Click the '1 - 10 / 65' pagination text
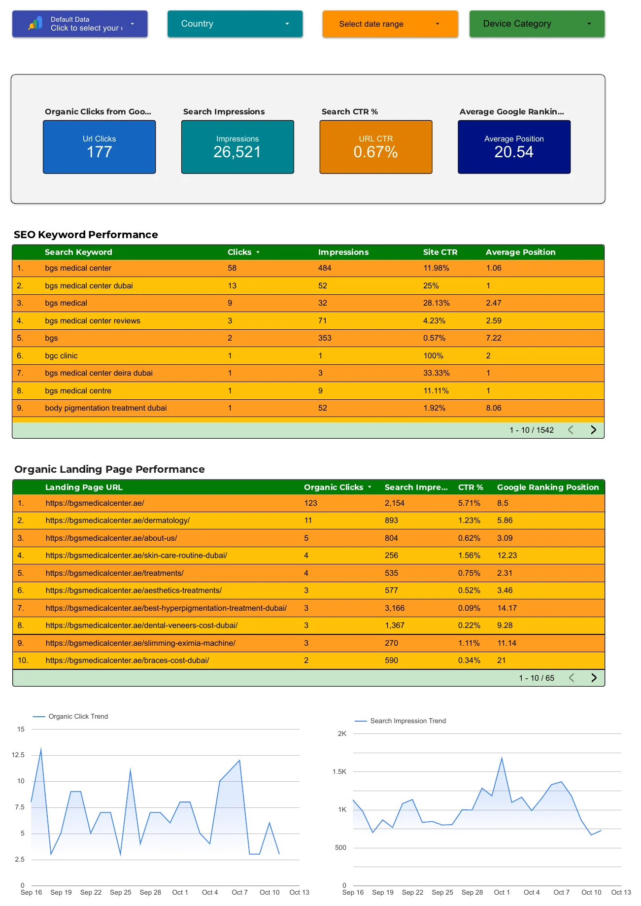The image size is (641, 906). pos(537,678)
